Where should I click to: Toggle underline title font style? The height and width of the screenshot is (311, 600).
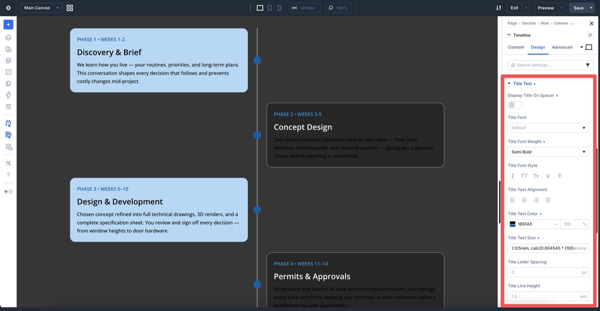point(548,176)
